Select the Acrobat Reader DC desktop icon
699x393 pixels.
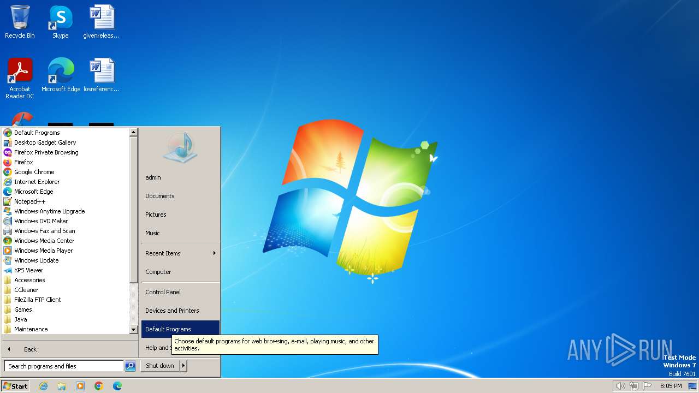coord(20,79)
